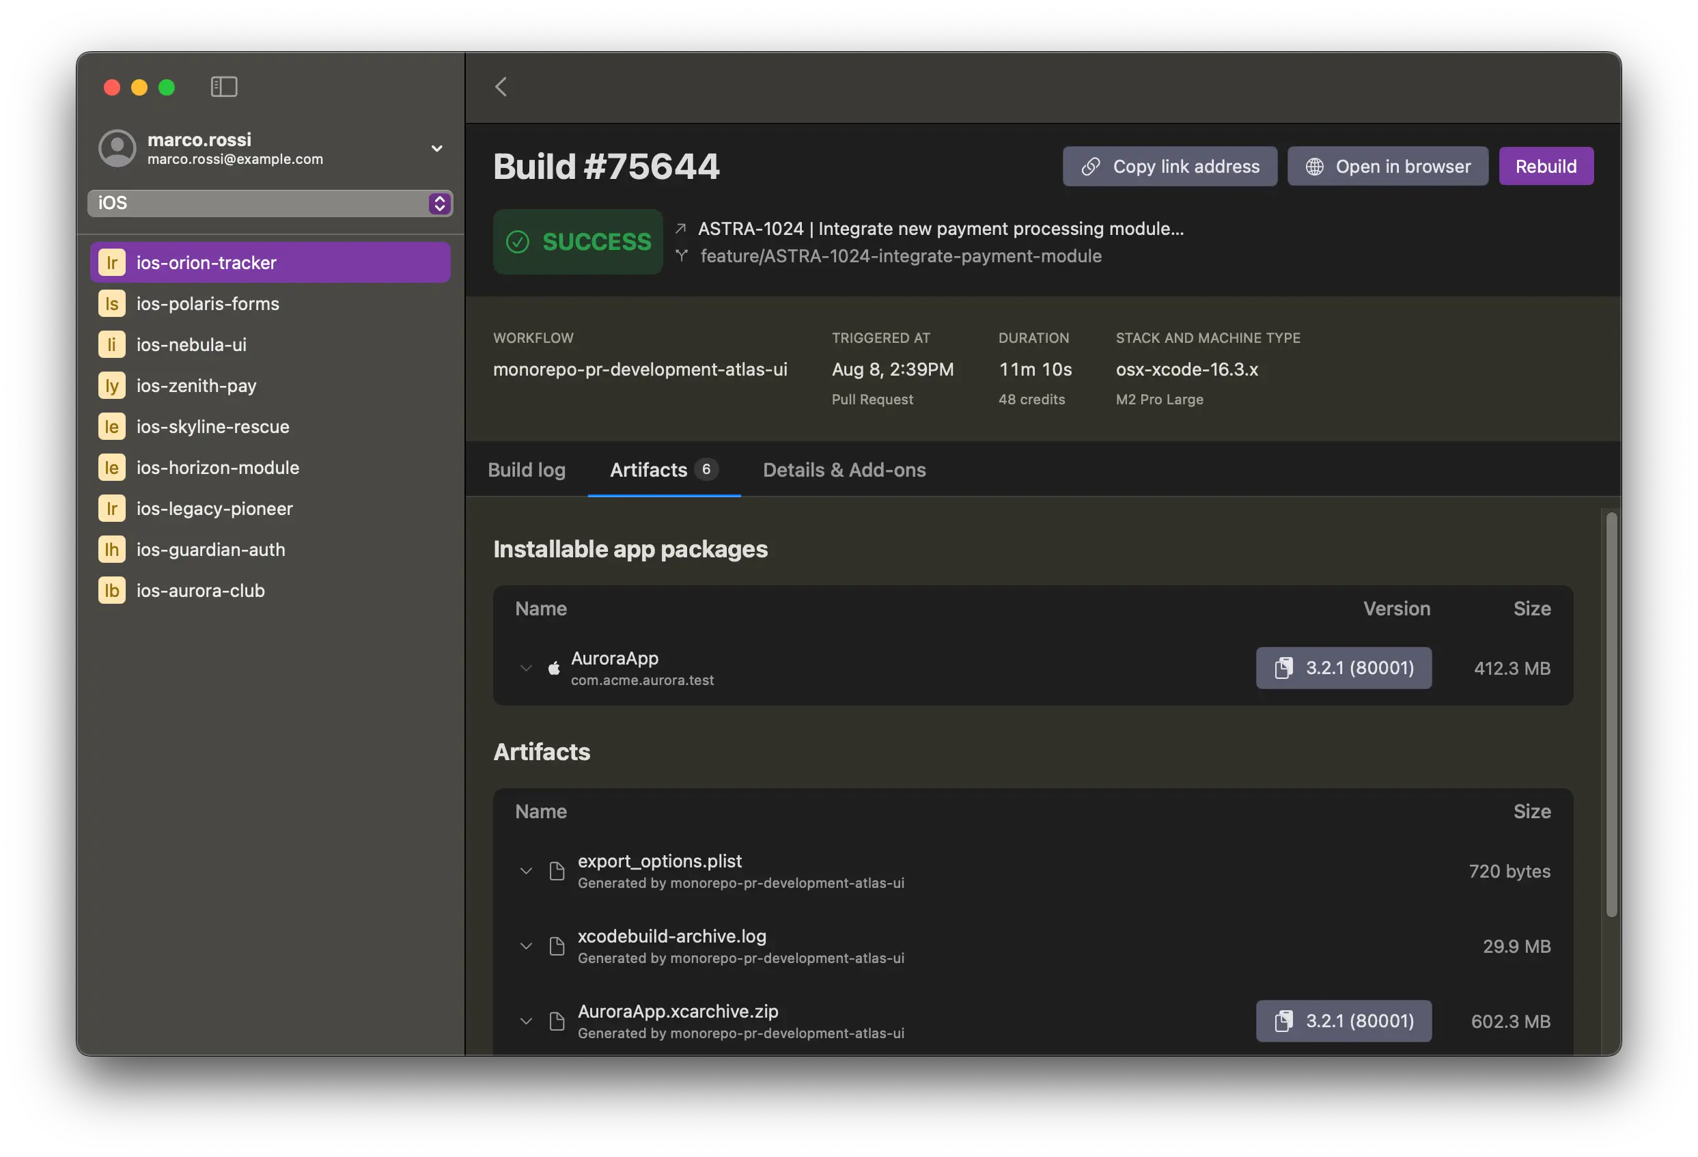Switch to the Build log tab
Screen dimensions: 1698x1157
527,470
